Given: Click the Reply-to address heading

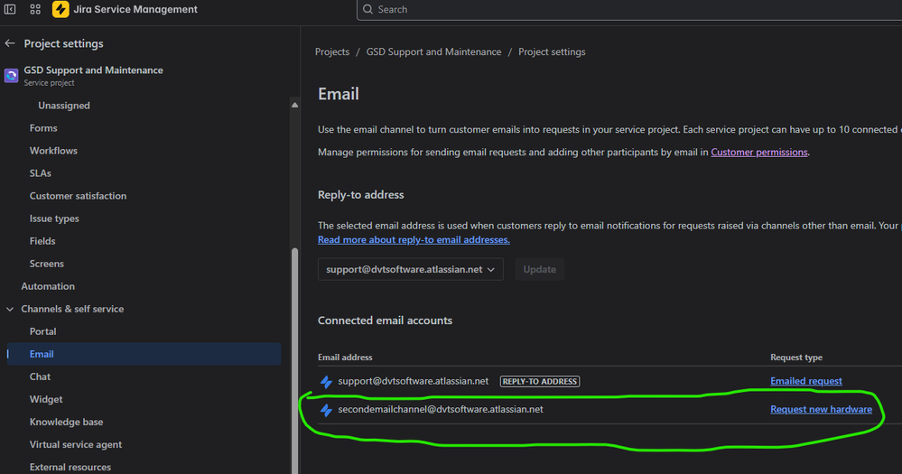Looking at the screenshot, I should 360,194.
